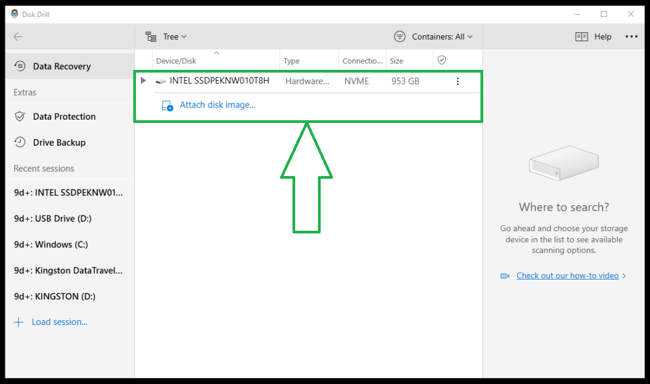The width and height of the screenshot is (650, 384).
Task: Expand the INTEL SSDPEKNW010T8H disk row
Action: coord(143,81)
